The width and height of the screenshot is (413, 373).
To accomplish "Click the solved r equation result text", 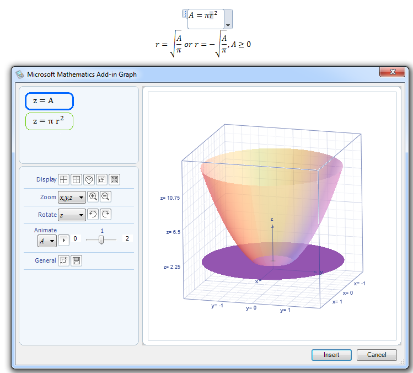I will pos(203,44).
